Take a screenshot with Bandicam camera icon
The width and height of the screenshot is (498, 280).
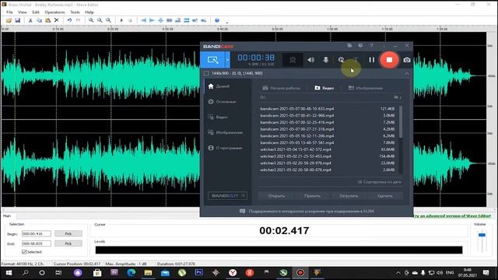click(406, 60)
